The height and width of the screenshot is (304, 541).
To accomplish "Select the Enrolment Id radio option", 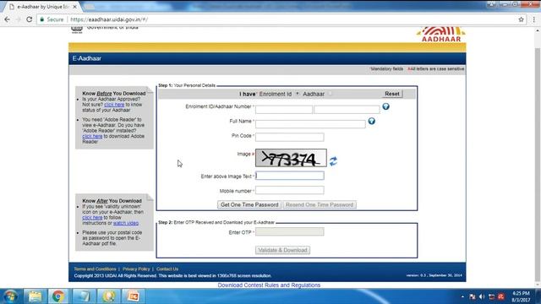I will (x=298, y=94).
